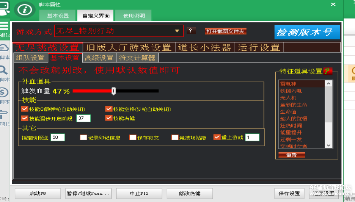Click the script properties info icon

click(25, 9)
